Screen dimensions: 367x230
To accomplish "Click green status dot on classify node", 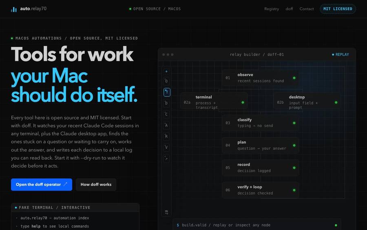I will click(x=294, y=123).
